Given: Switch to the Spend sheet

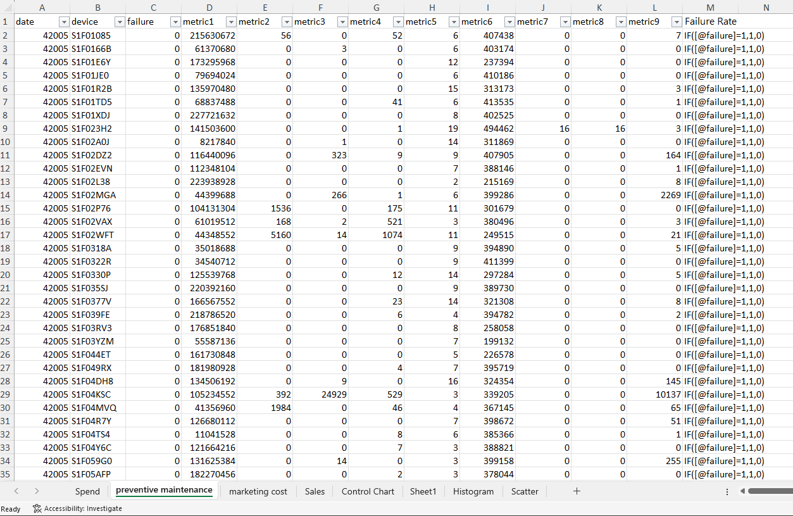Looking at the screenshot, I should tap(87, 491).
